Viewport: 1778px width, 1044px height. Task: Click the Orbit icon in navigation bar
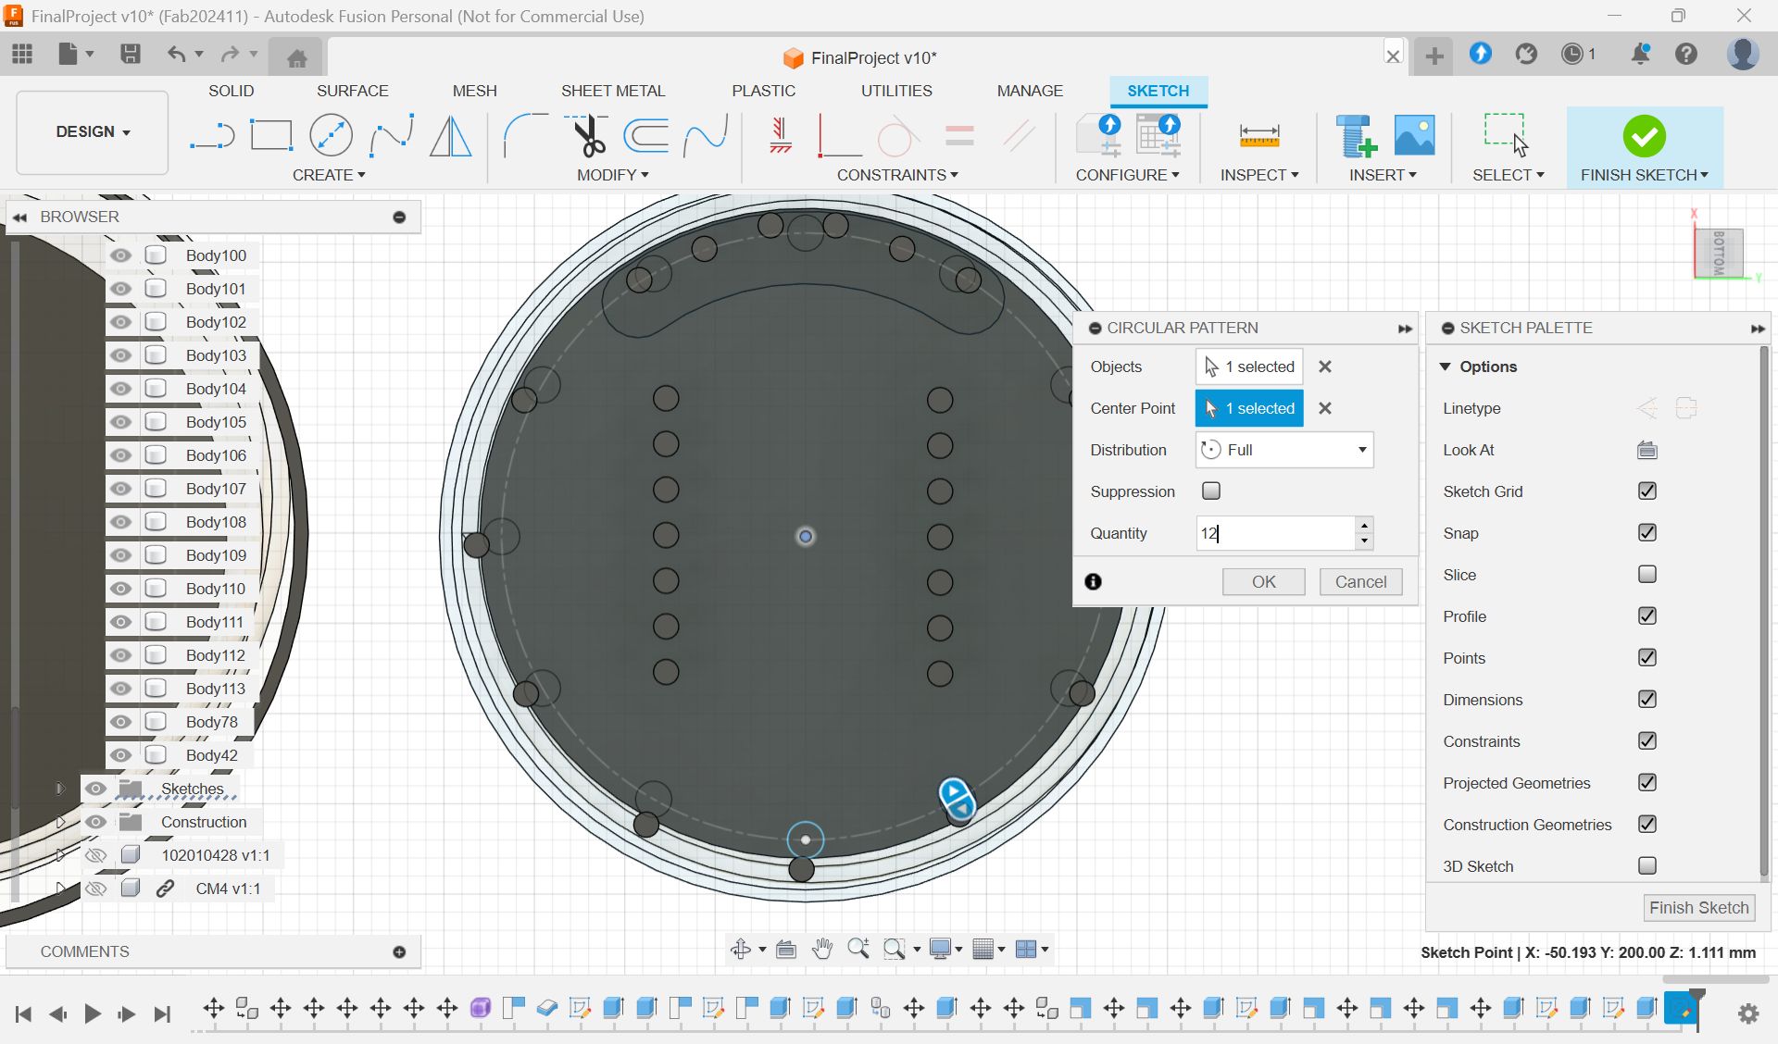click(741, 949)
